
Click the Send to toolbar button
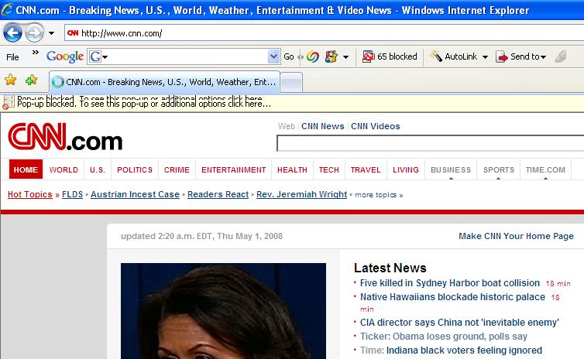pyautogui.click(x=521, y=56)
